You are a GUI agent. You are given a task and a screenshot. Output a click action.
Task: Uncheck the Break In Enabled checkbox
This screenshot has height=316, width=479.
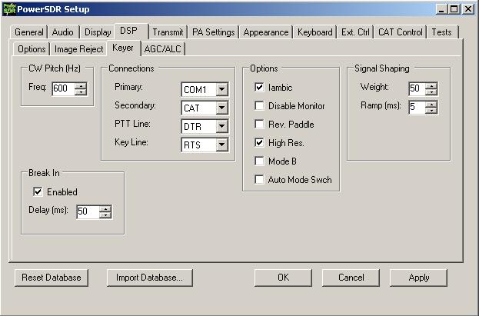coord(38,191)
